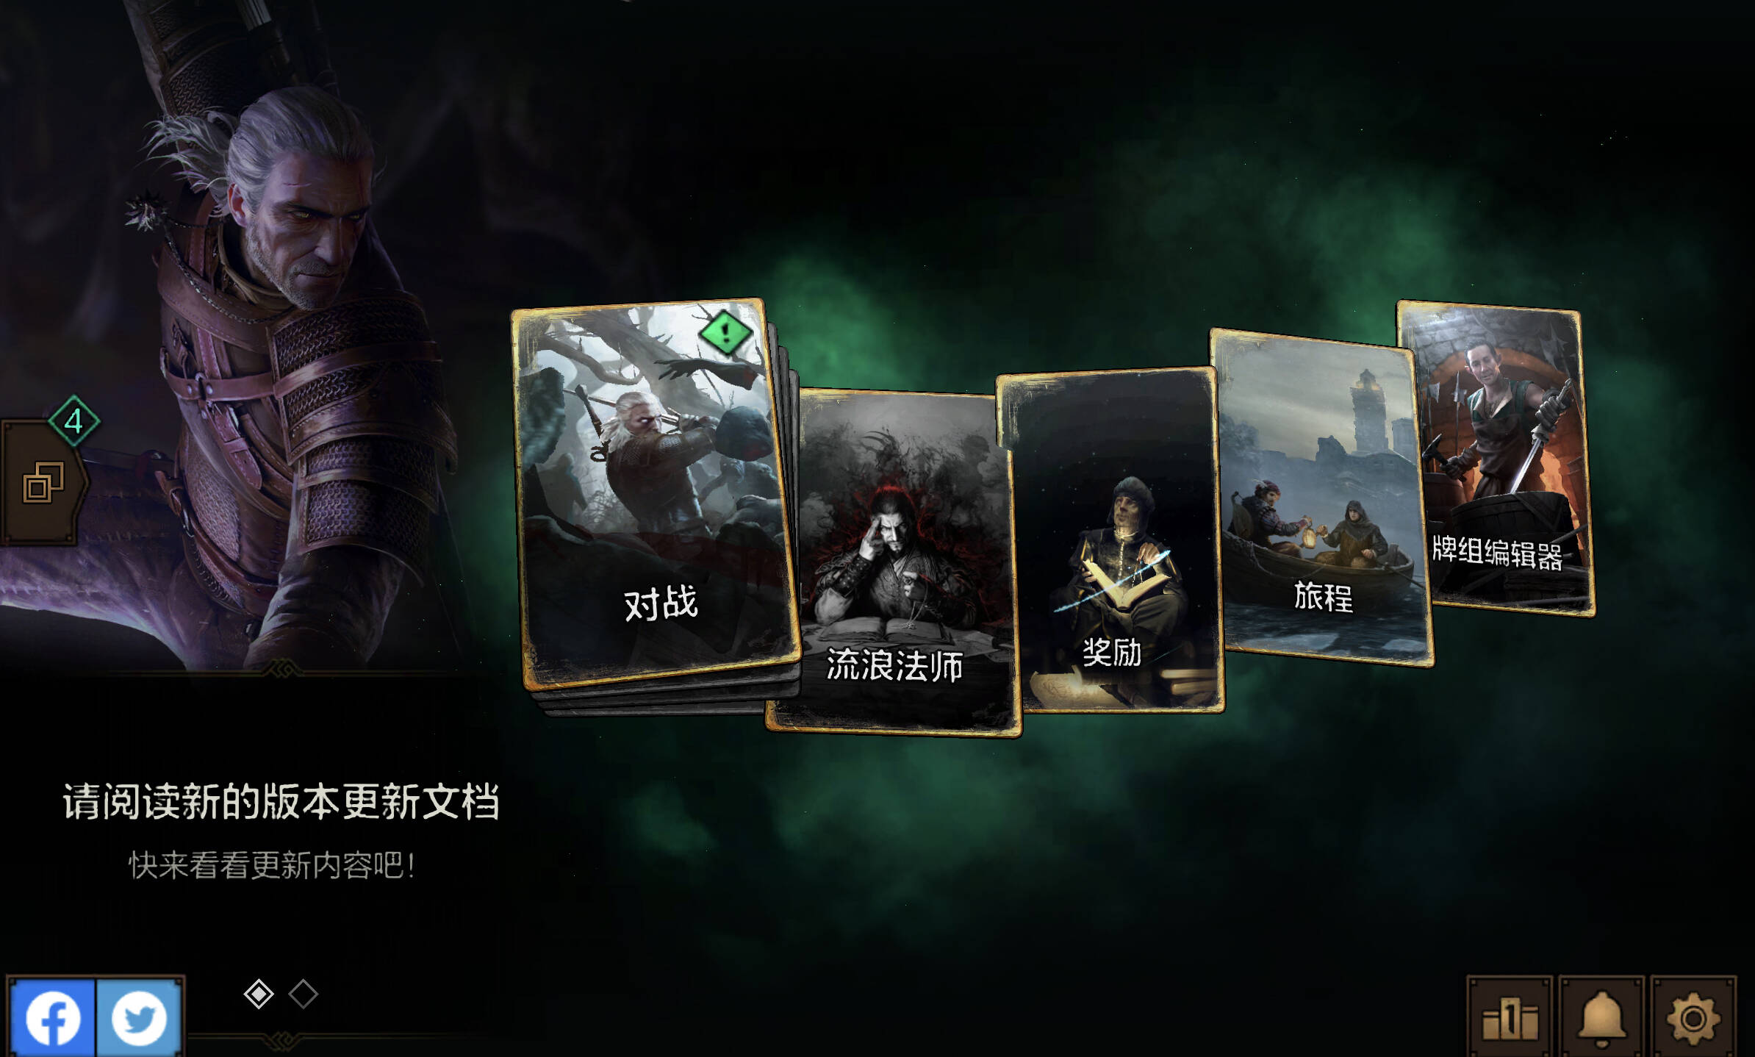Viewport: 1755px width, 1057px height.
Task: Open the settings gear icon
Action: [x=1693, y=1018]
